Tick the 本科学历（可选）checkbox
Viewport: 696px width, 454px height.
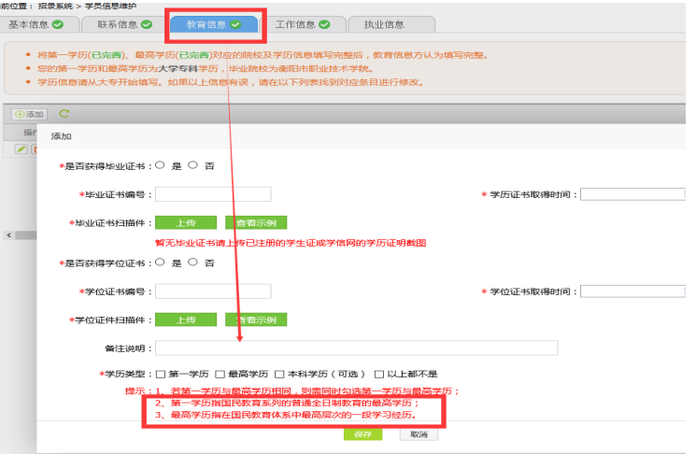tap(279, 375)
